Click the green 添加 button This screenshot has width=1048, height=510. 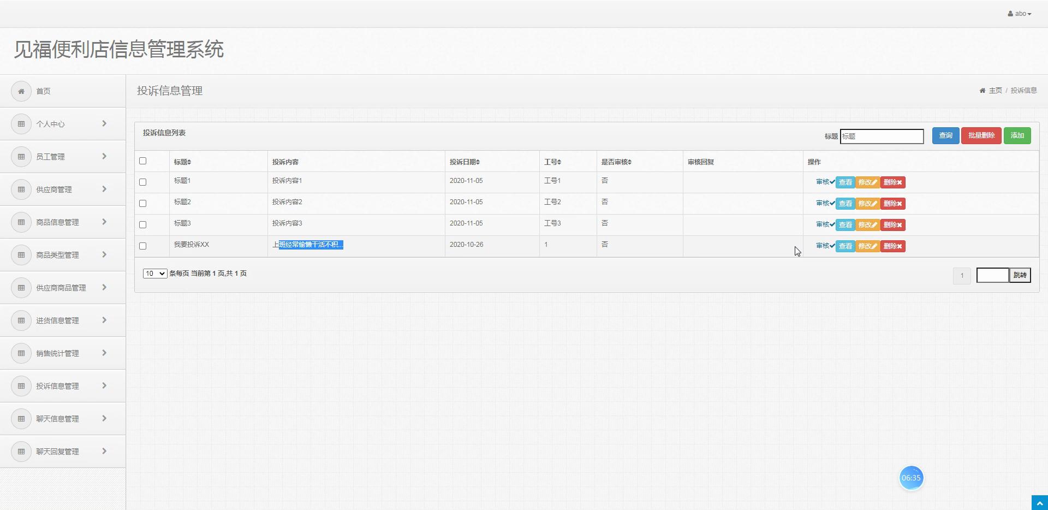pos(1017,135)
